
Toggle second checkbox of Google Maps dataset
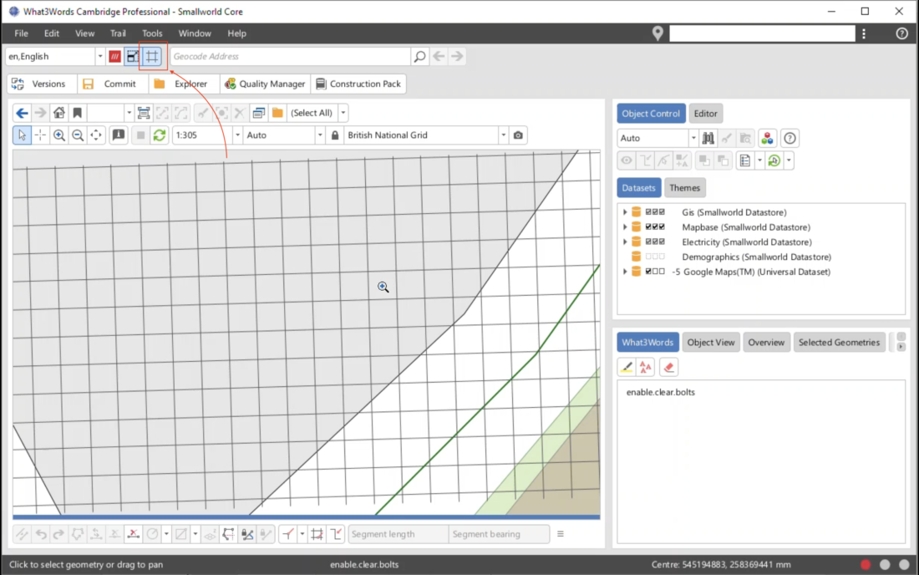(x=655, y=272)
